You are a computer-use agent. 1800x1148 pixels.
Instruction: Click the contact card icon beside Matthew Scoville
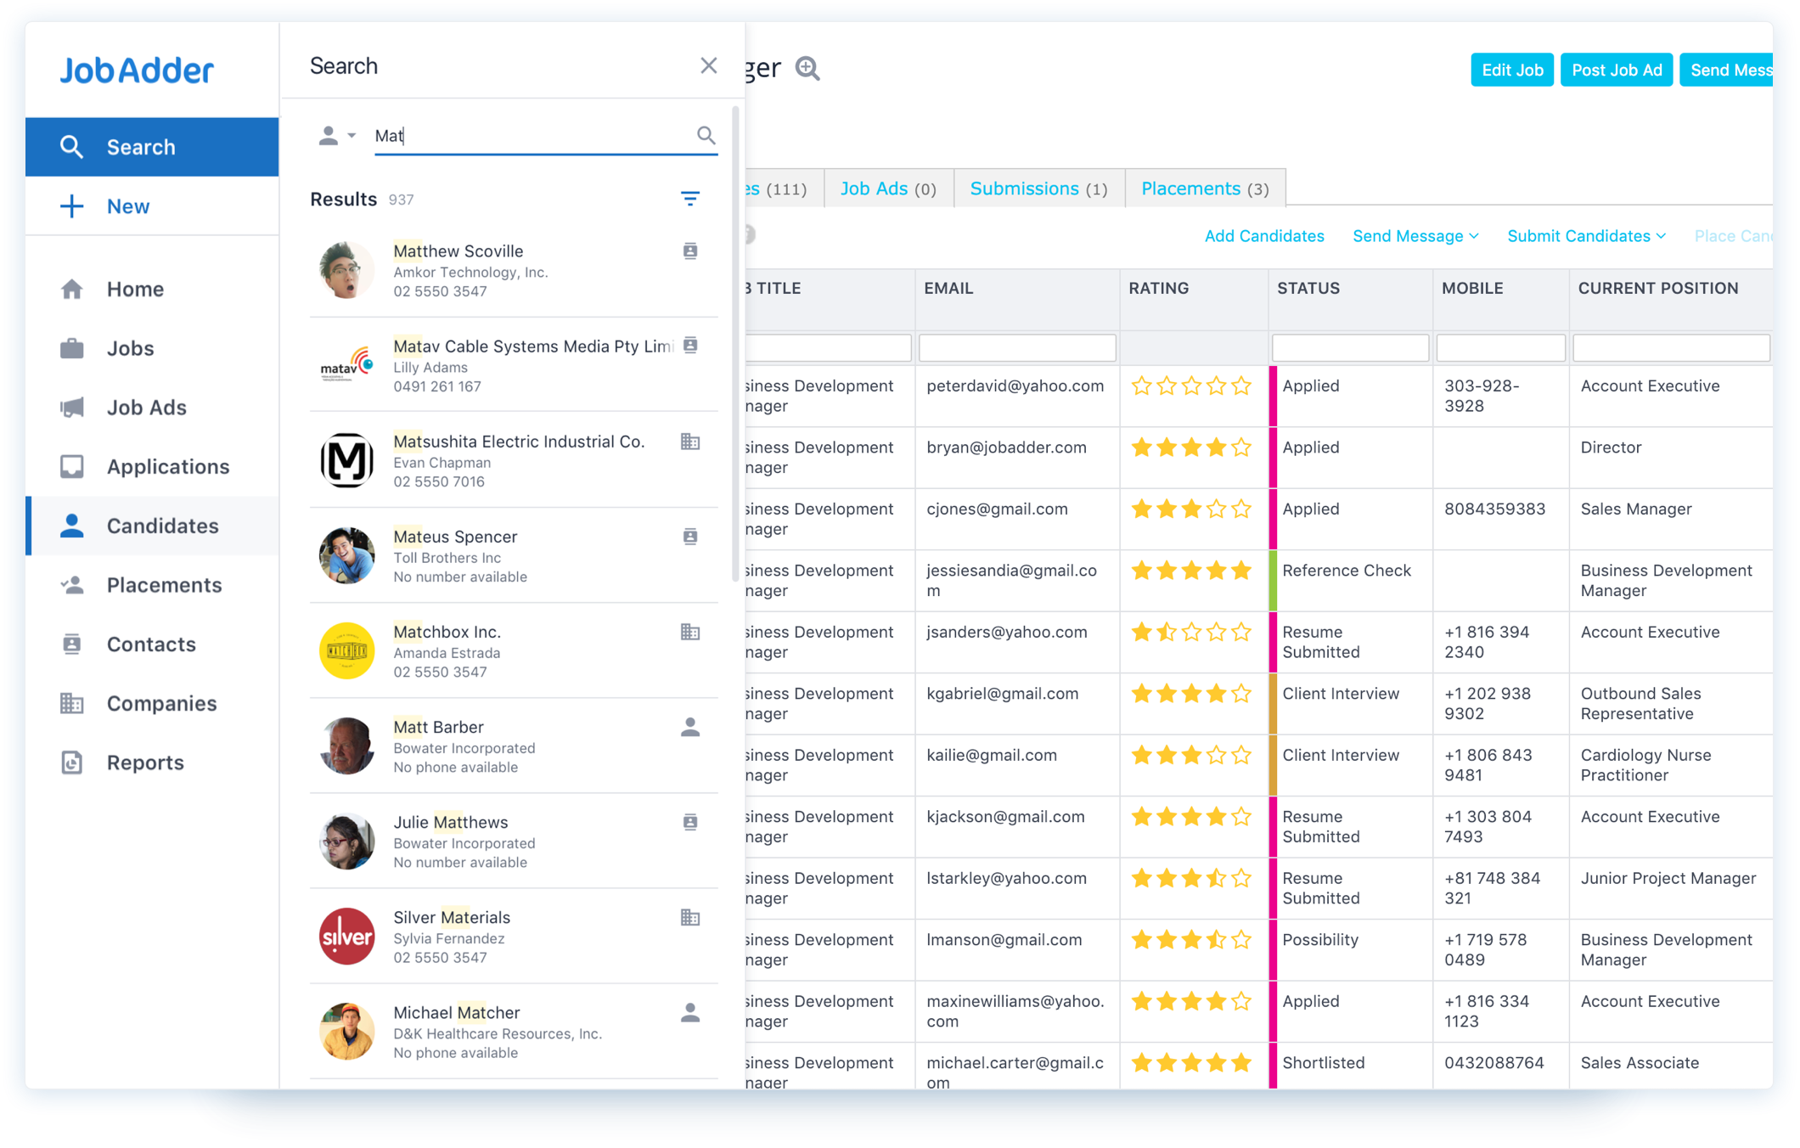tap(690, 251)
